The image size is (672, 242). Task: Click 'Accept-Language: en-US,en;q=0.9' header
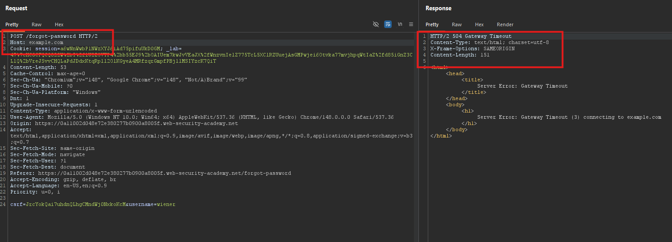(x=58, y=186)
